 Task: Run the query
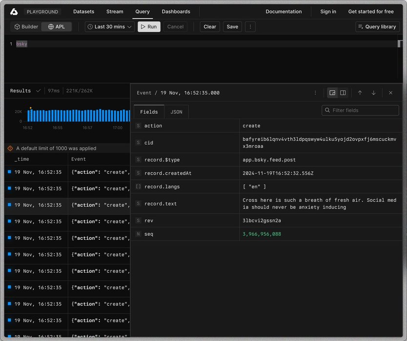click(x=149, y=27)
